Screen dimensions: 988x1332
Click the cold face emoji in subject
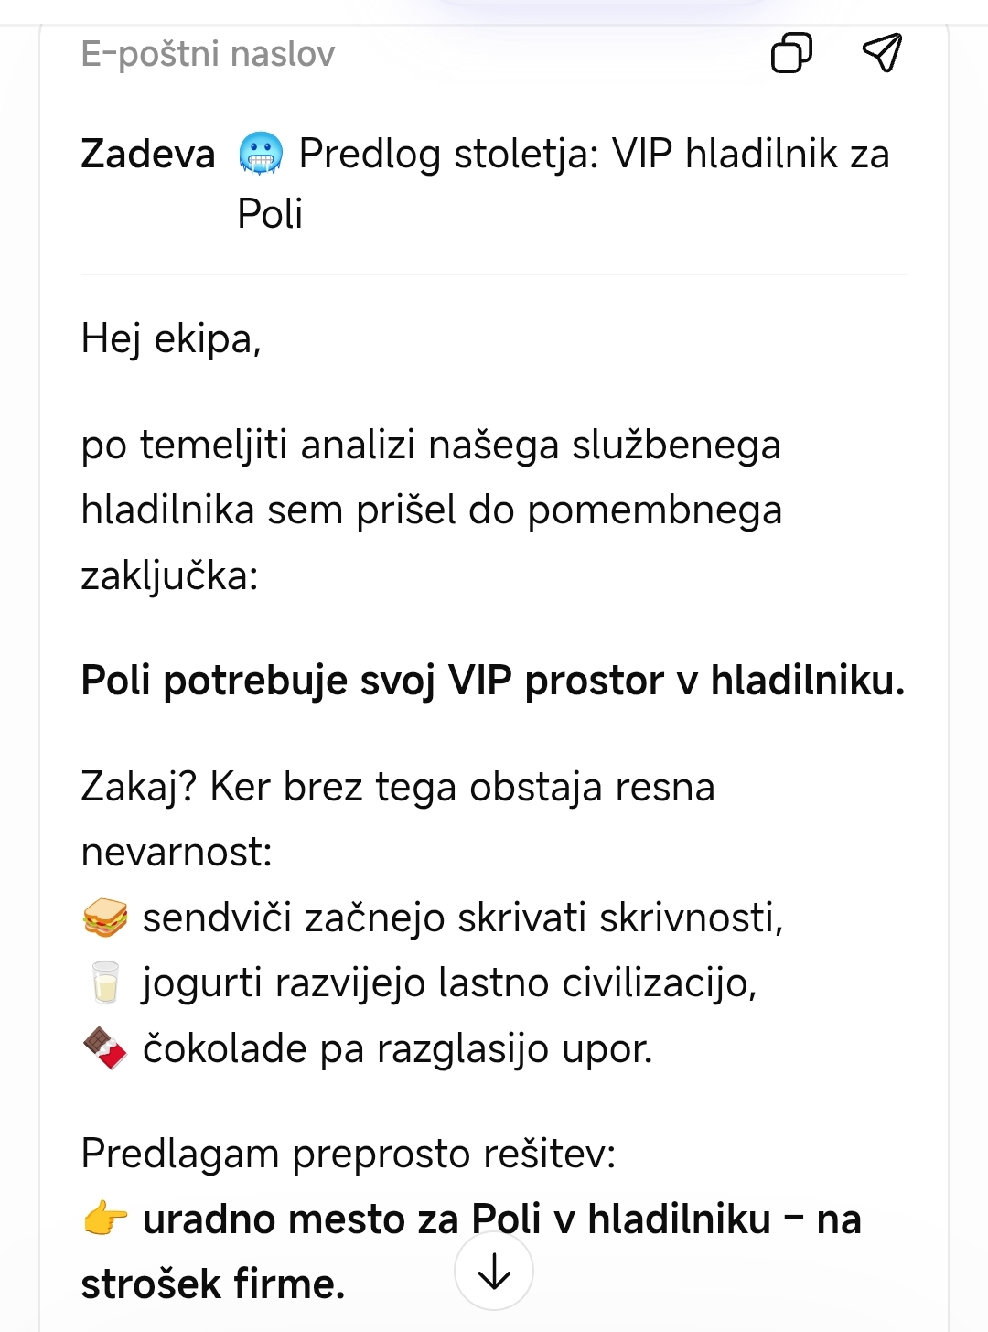point(261,154)
